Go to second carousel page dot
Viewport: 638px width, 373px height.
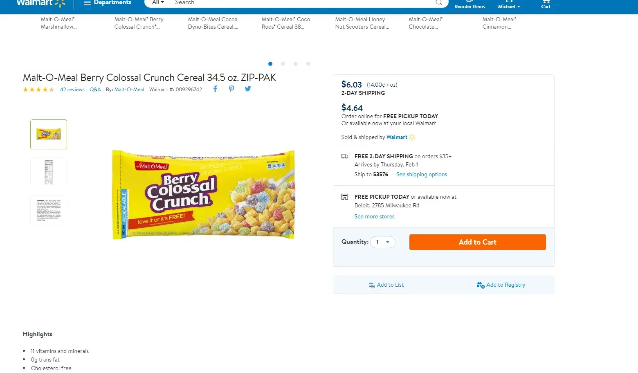click(283, 64)
